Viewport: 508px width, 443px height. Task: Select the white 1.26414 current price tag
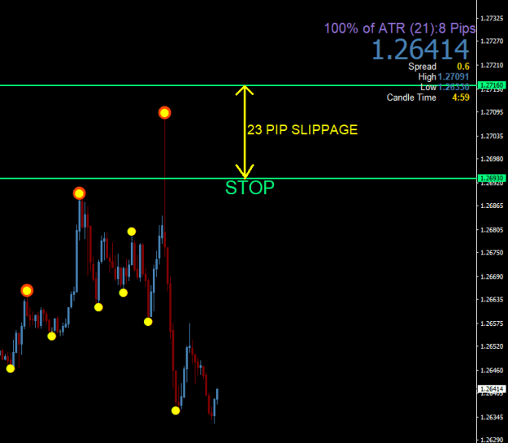click(x=492, y=389)
